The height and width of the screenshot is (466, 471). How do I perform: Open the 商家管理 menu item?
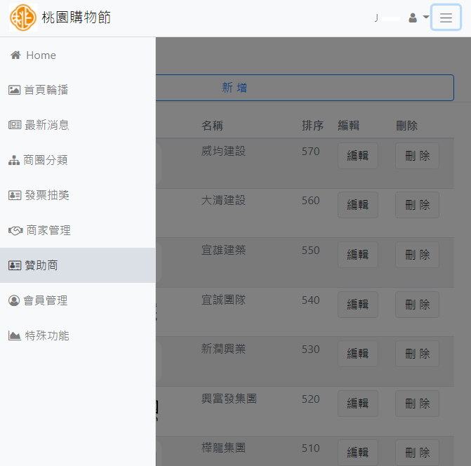tap(78, 230)
